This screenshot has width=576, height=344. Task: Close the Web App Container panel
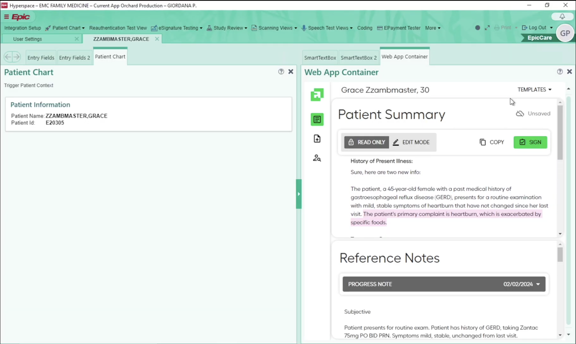click(570, 72)
